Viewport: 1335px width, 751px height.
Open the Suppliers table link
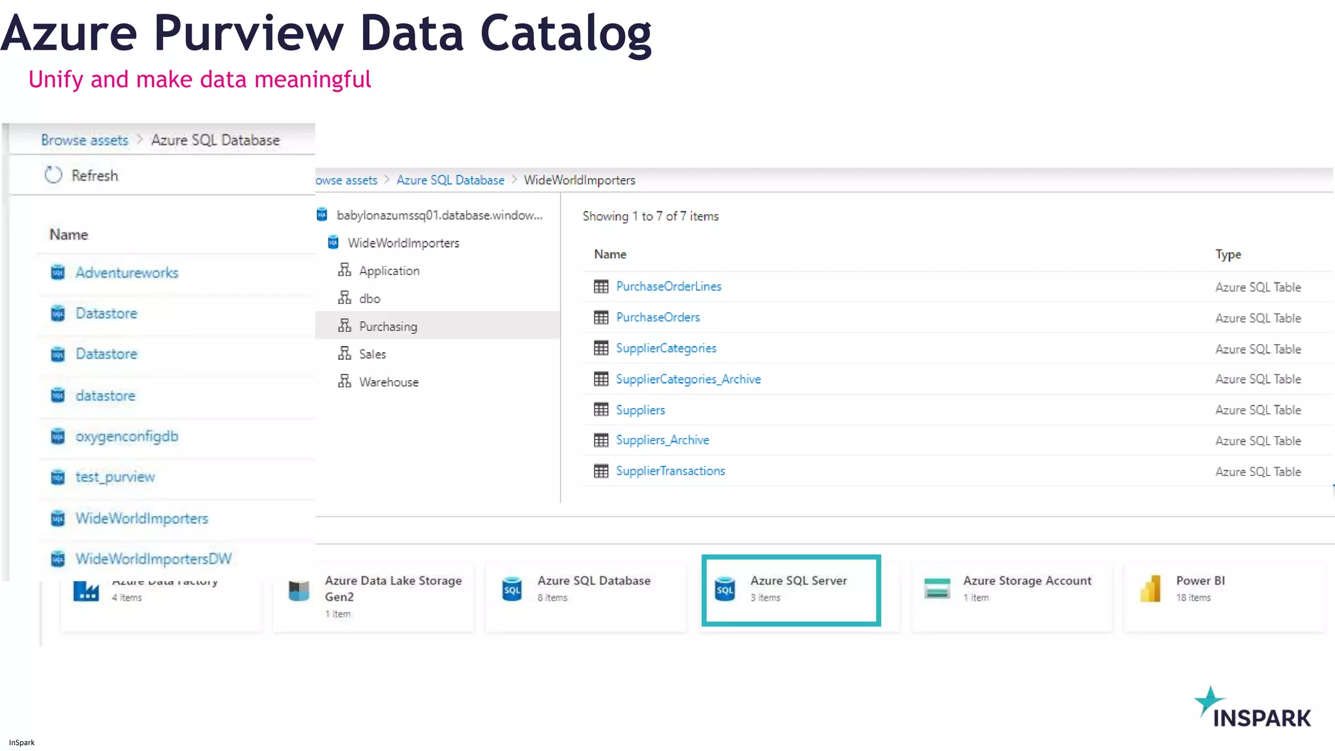pos(640,410)
